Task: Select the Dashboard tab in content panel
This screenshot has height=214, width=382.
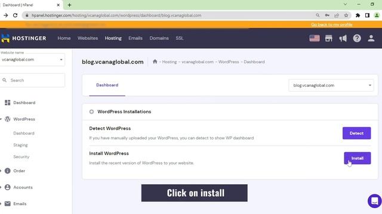Action: coord(107,85)
